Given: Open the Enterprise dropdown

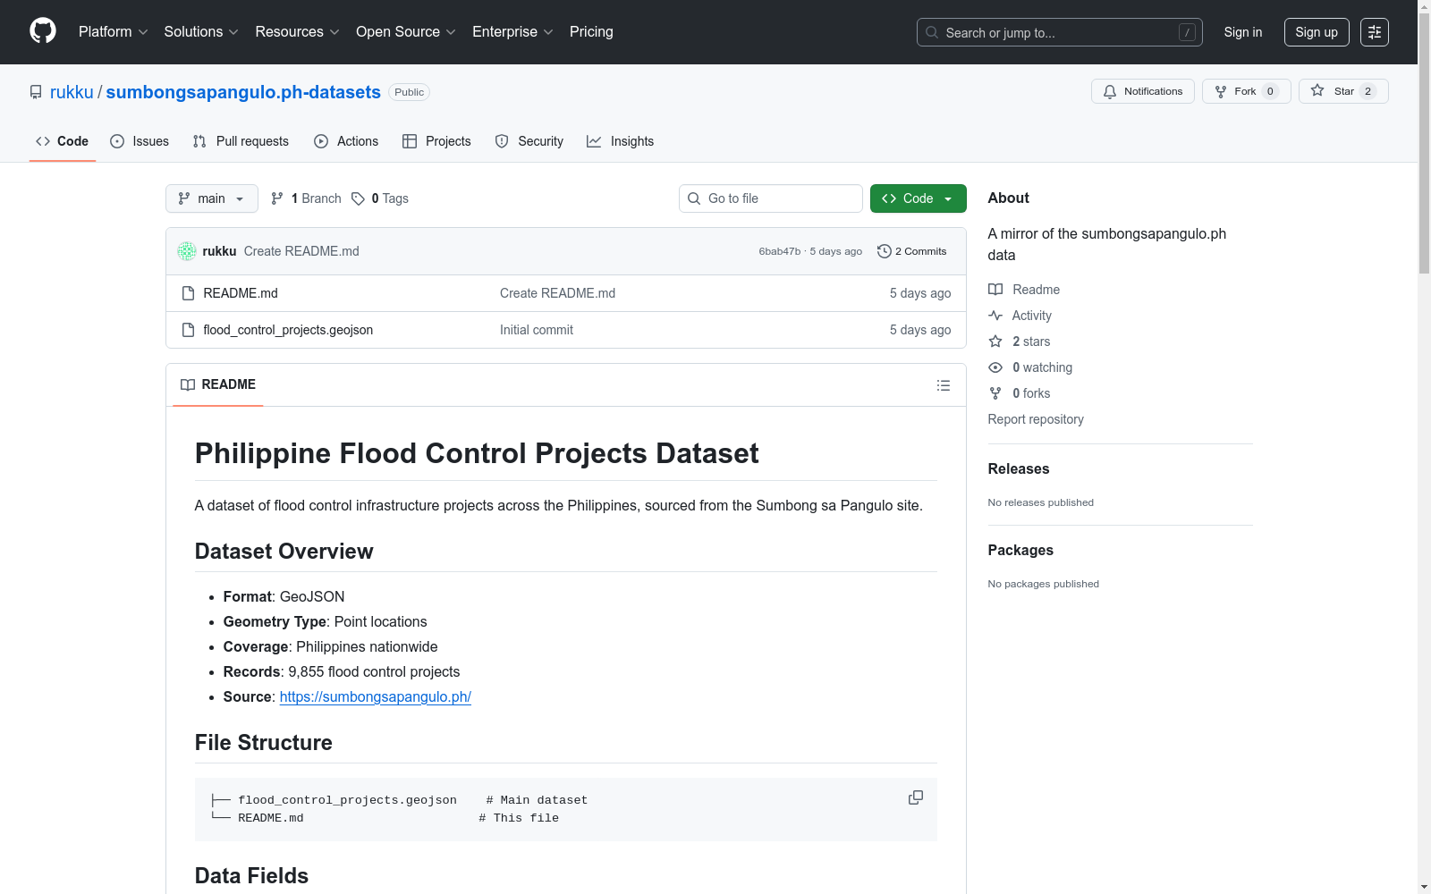Looking at the screenshot, I should 512,32.
